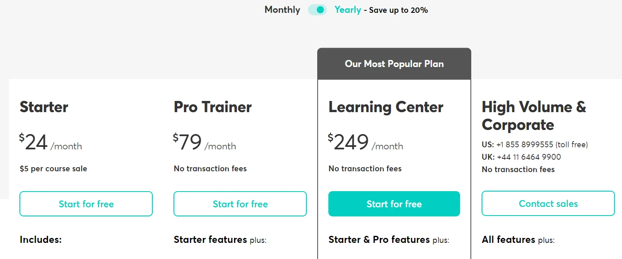
Task: Click Start for free under Starter
Action: pyautogui.click(x=86, y=204)
